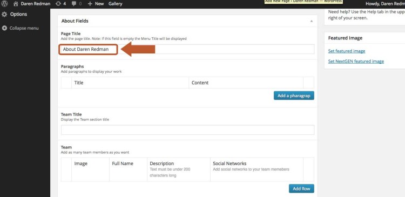The image size is (405, 197).
Task: Click the Page Title input field
Action: [188, 49]
